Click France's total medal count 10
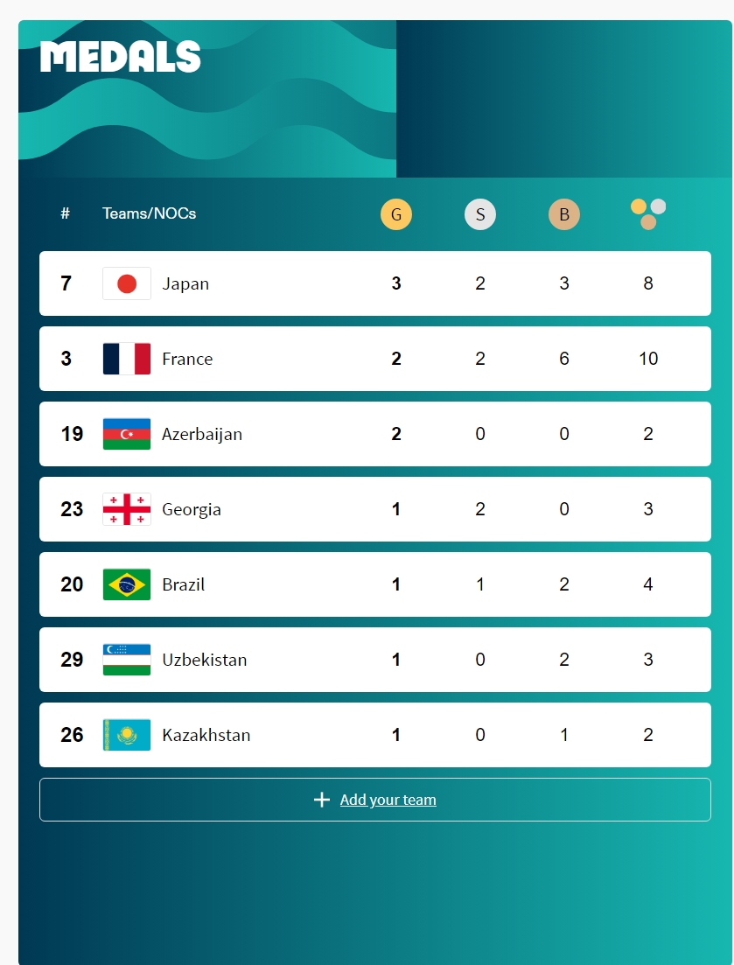The image size is (734, 965). pyautogui.click(x=648, y=359)
